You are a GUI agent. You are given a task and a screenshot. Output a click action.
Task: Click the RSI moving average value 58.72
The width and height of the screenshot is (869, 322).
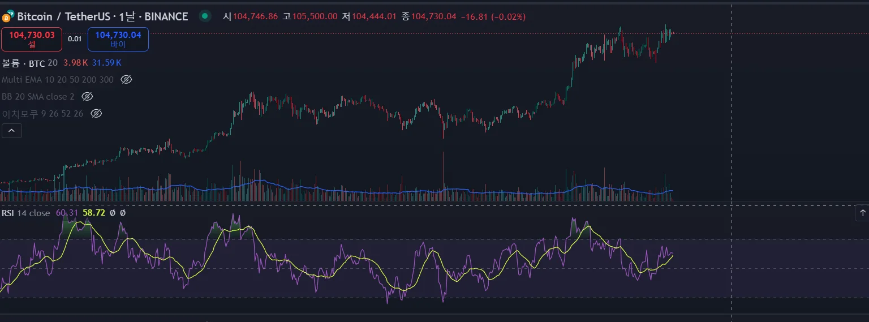coord(94,213)
